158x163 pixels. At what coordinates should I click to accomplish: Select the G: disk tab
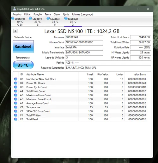[x=73, y=22]
